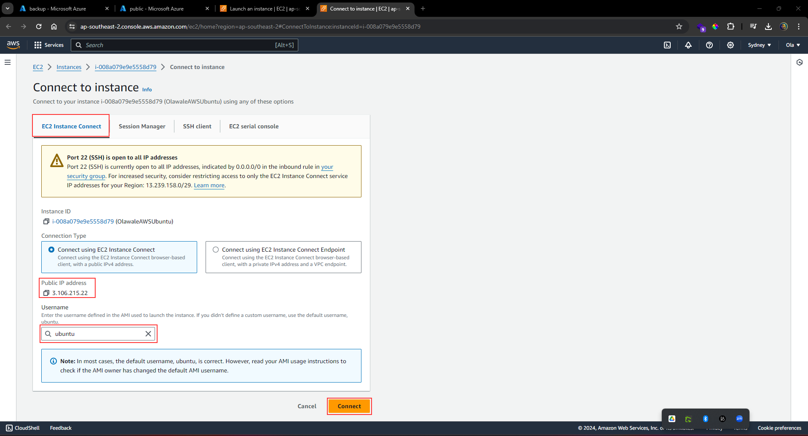Image resolution: width=808 pixels, height=436 pixels.
Task: Open the AWS settings gear
Action: 730,45
